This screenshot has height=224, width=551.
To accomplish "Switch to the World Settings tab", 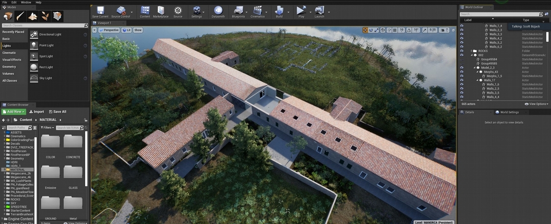I will [510, 112].
